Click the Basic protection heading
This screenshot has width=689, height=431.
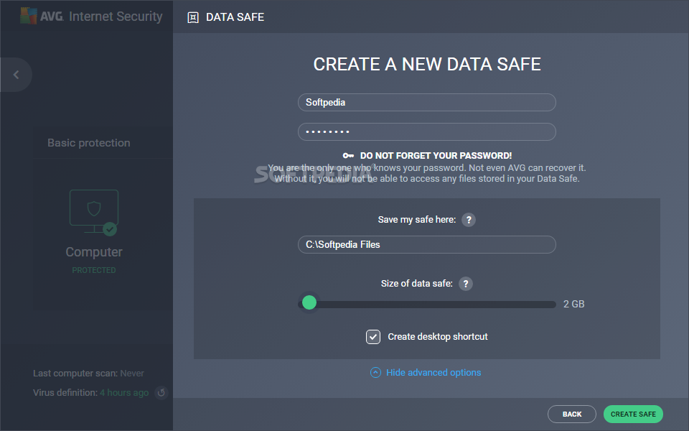pyautogui.click(x=89, y=143)
